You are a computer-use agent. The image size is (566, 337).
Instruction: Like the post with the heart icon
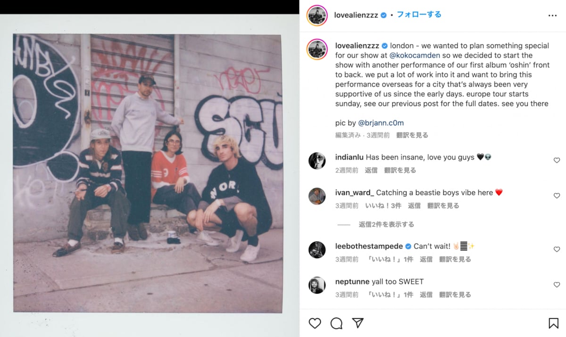(315, 323)
